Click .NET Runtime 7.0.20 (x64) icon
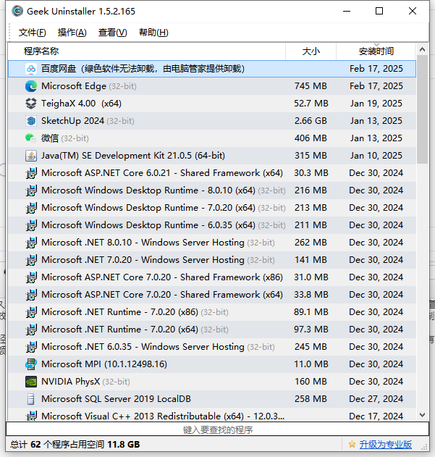 31,330
